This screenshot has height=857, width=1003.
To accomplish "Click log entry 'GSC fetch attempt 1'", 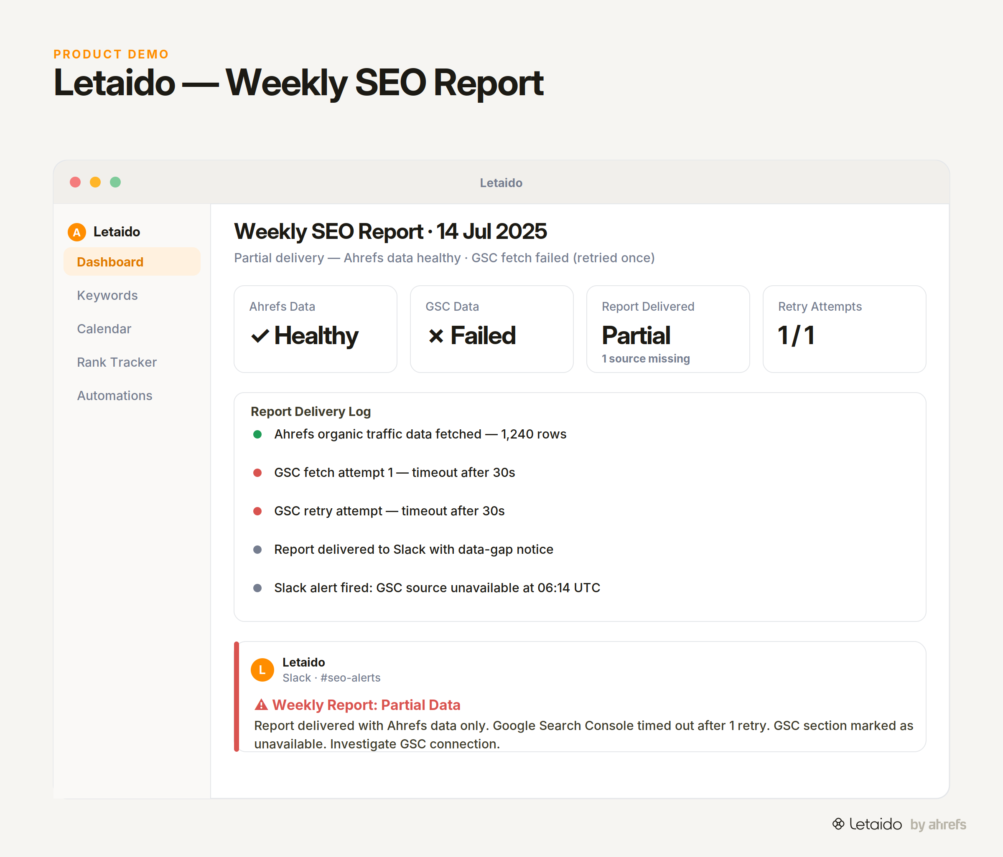I will point(395,472).
